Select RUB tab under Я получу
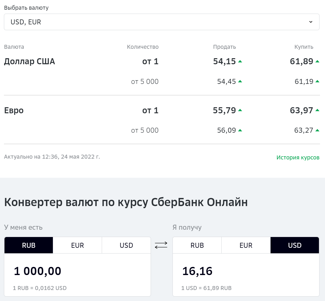The height and width of the screenshot is (301, 325). point(197,245)
